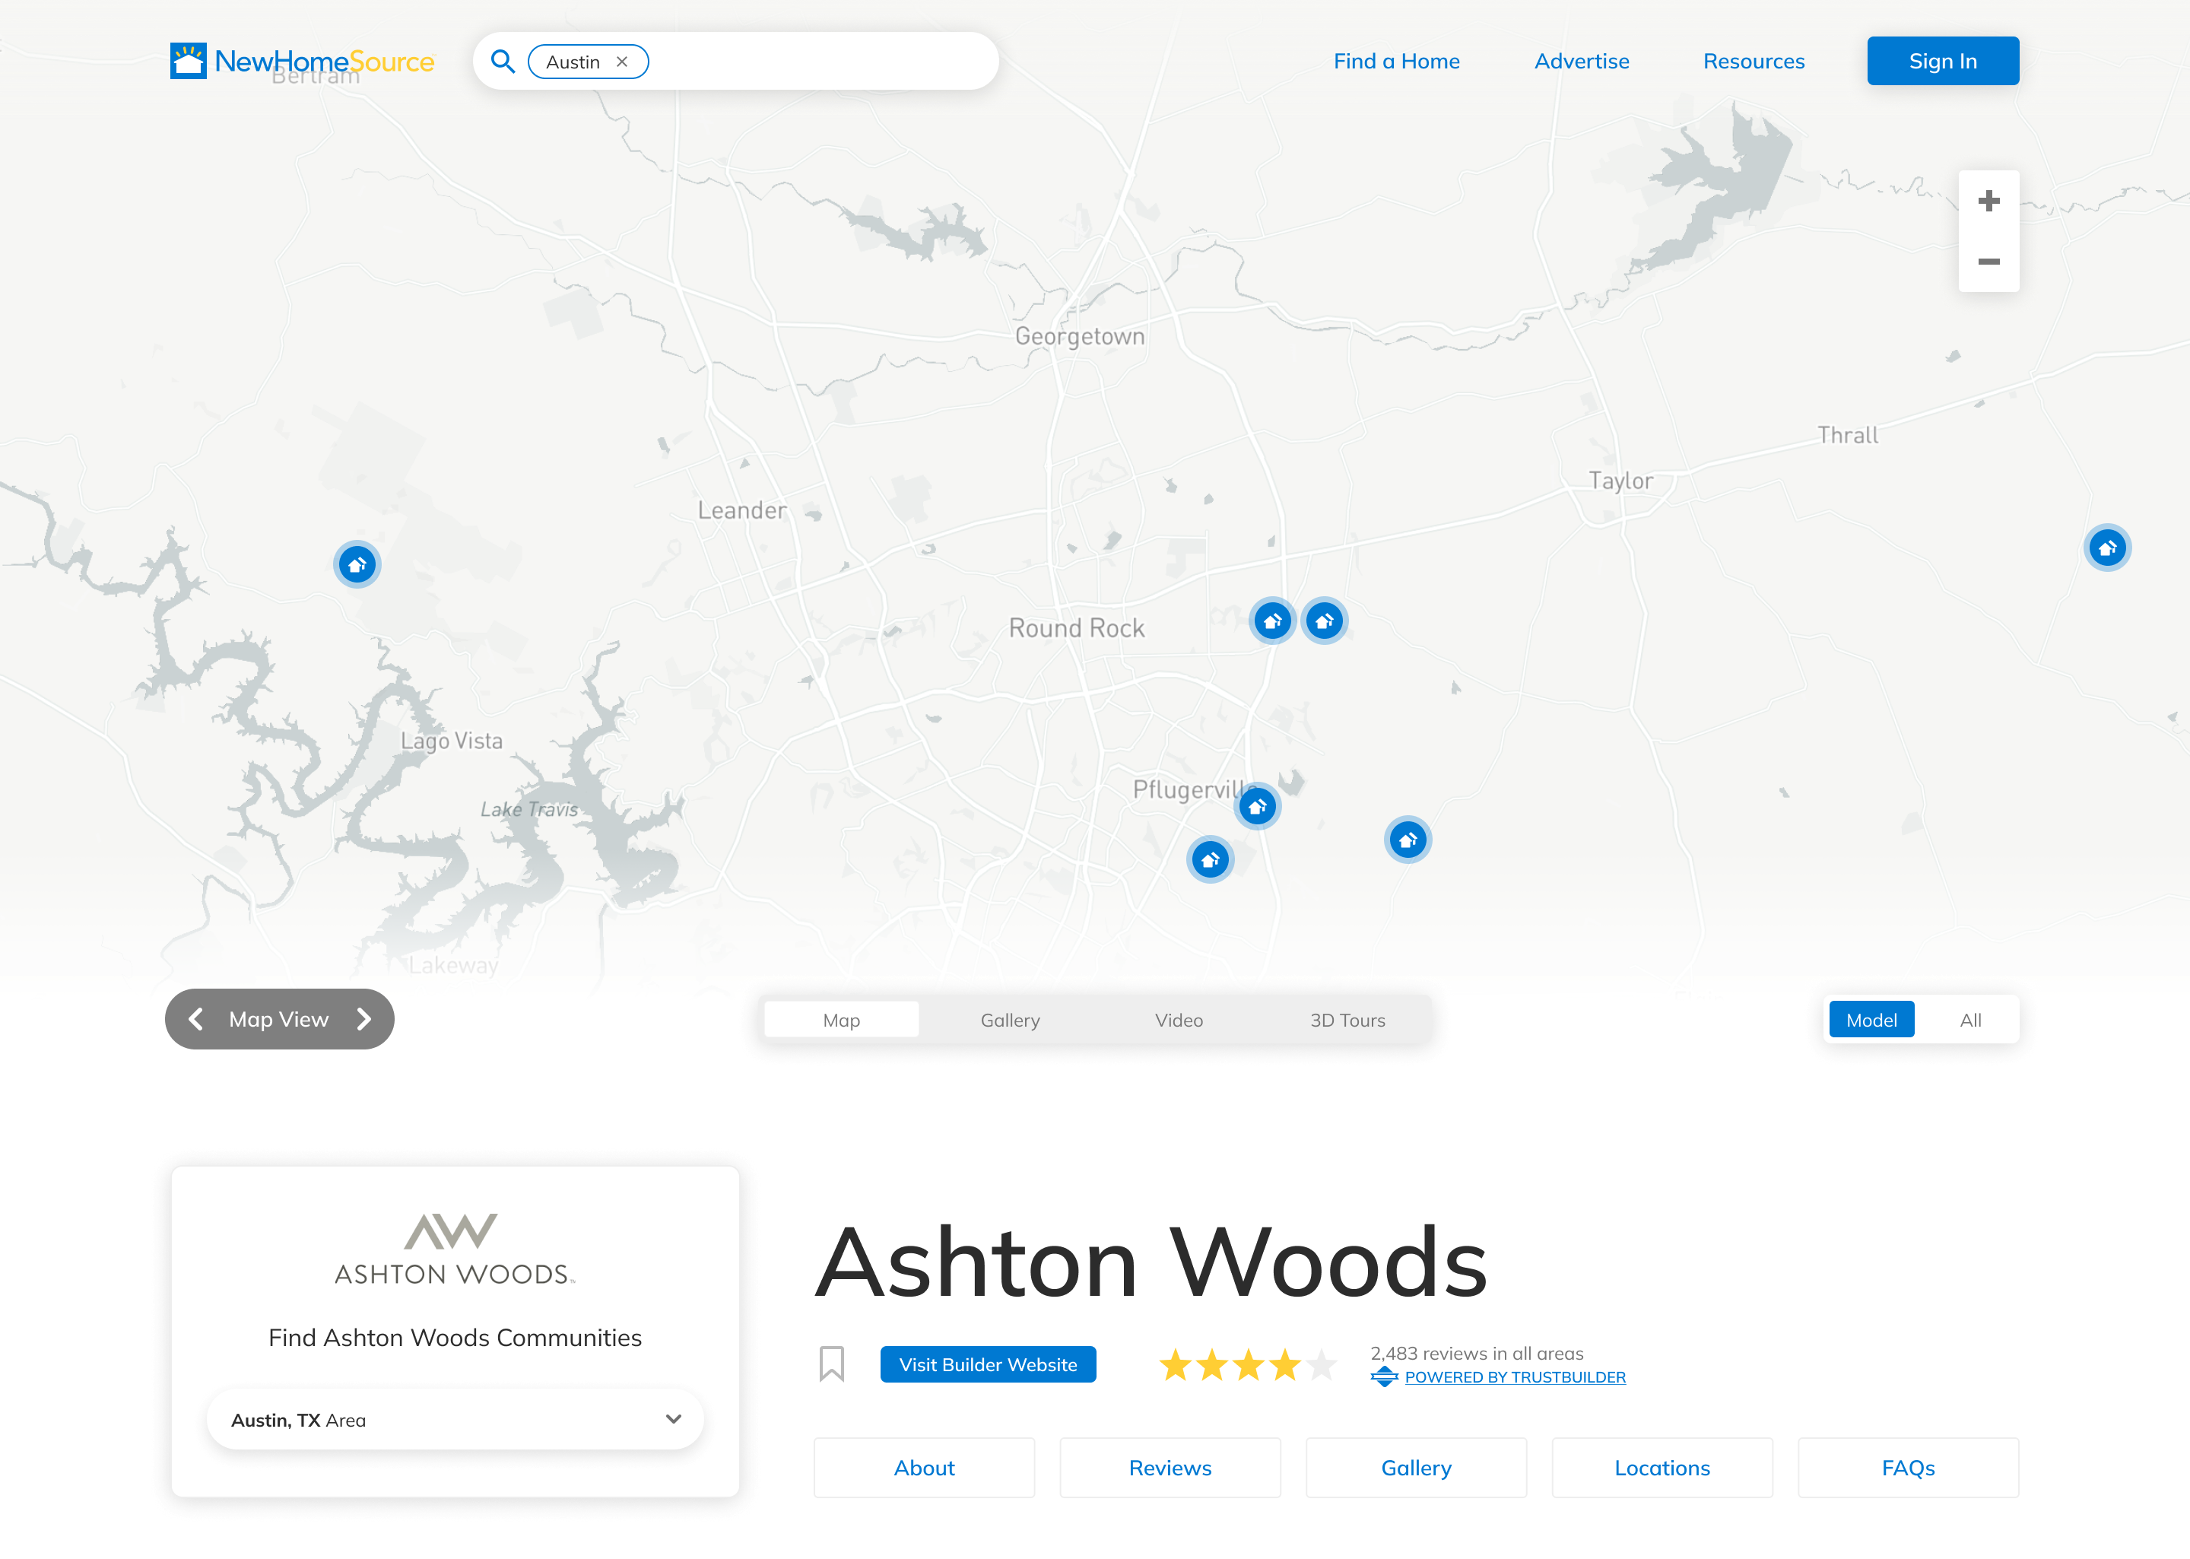Switch to the Video tab
The height and width of the screenshot is (1559, 2190).
[x=1179, y=1020]
